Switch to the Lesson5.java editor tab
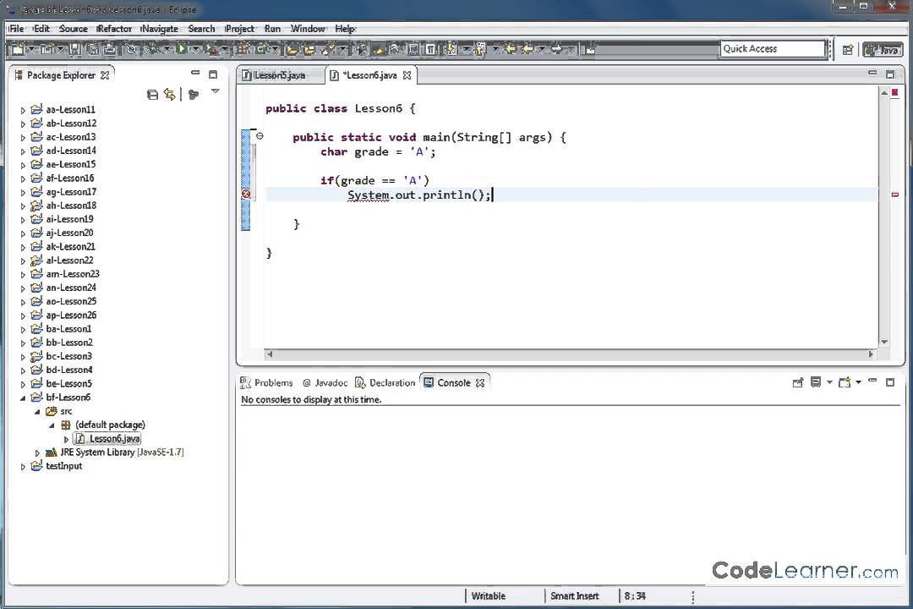The width and height of the screenshot is (913, 609). click(x=280, y=75)
